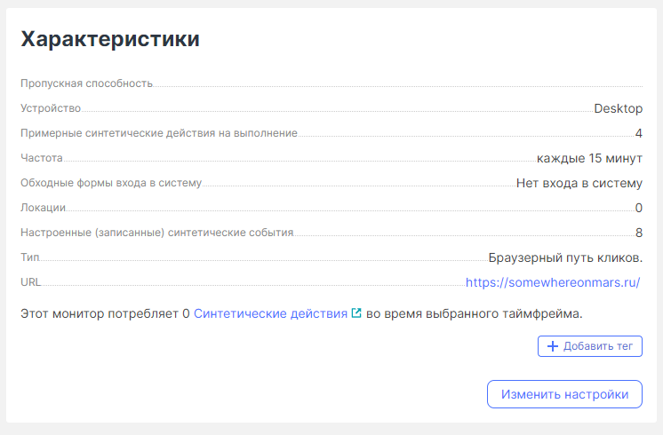Click the Характеристики heading
This screenshot has height=435, width=663.
tap(110, 39)
